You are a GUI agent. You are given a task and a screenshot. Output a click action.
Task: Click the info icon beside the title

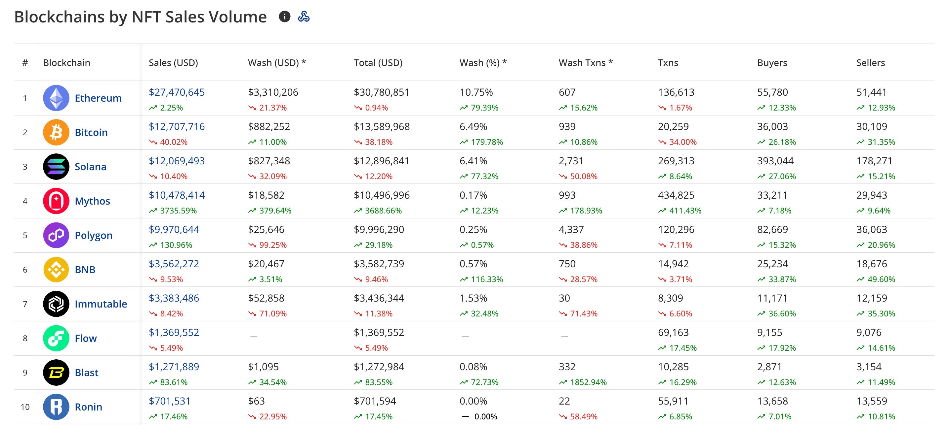tap(284, 16)
